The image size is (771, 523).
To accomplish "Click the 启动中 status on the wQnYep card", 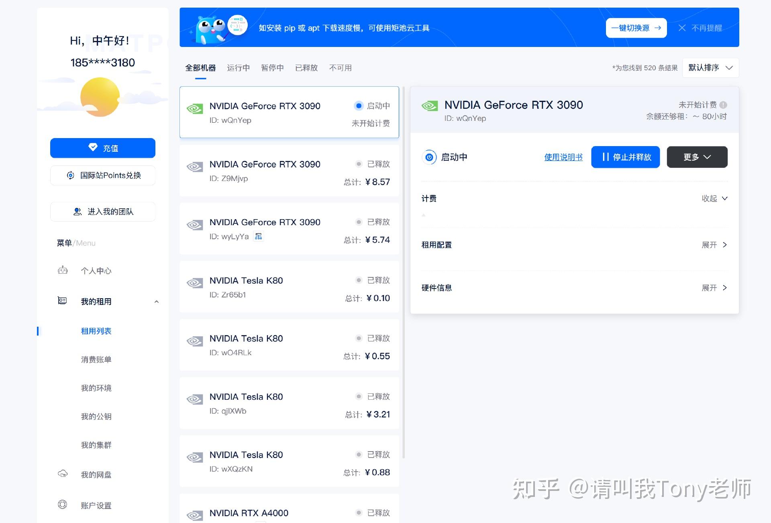I will pyautogui.click(x=373, y=106).
